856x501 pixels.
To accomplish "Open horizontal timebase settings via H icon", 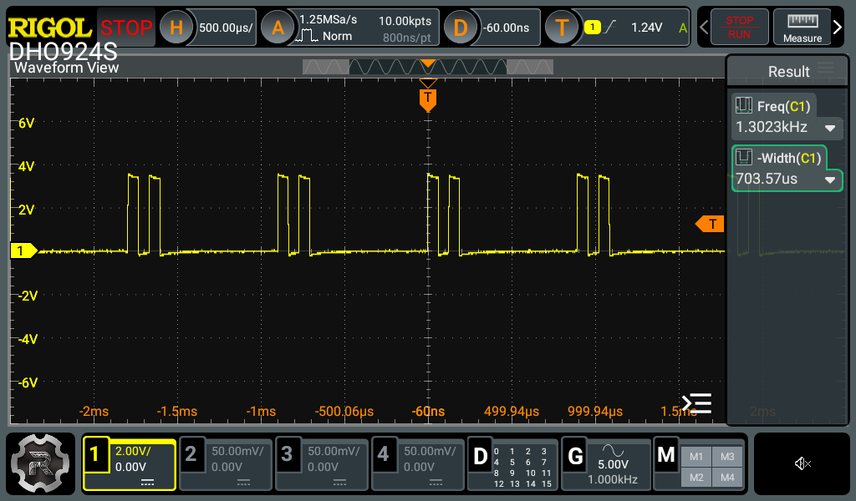I will click(176, 28).
